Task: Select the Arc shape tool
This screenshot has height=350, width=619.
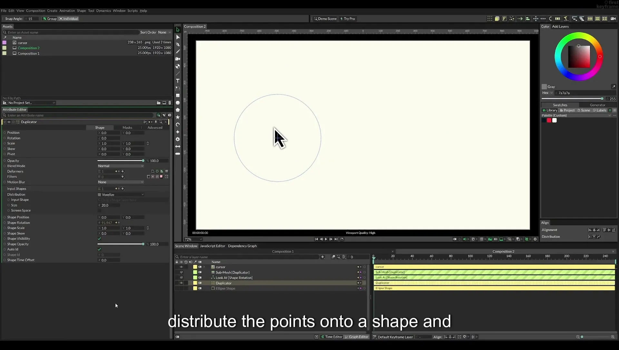Action: pyautogui.click(x=178, y=124)
